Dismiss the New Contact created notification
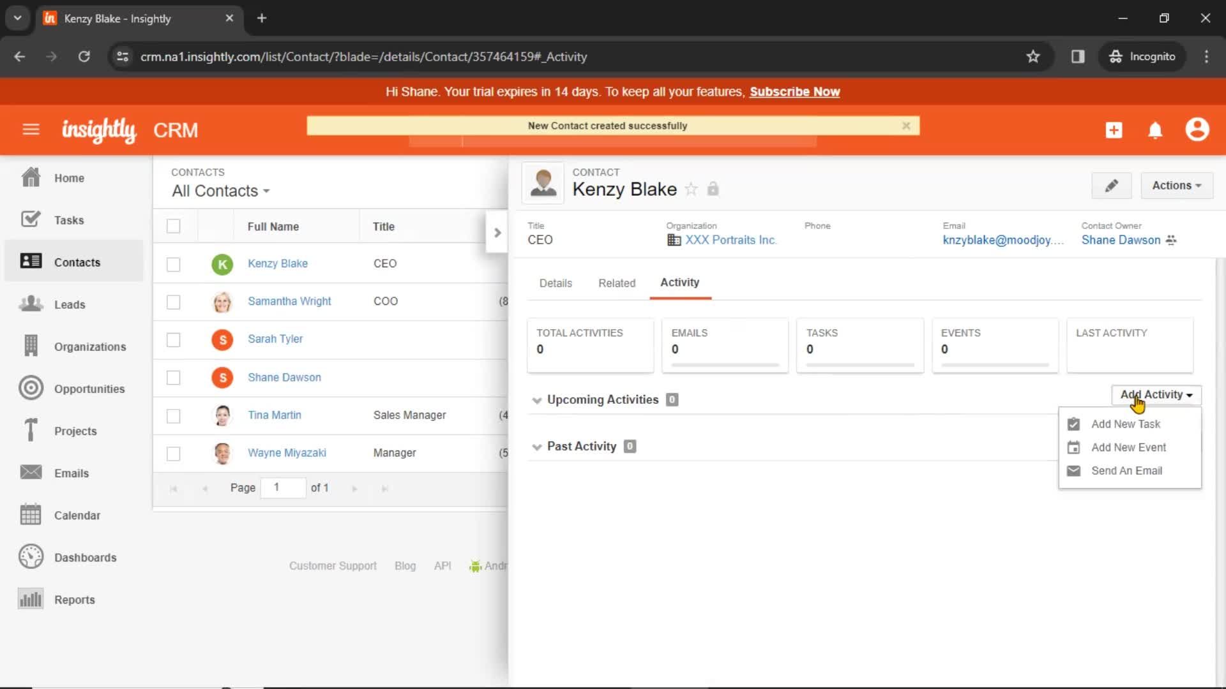Image resolution: width=1226 pixels, height=689 pixels. (905, 126)
